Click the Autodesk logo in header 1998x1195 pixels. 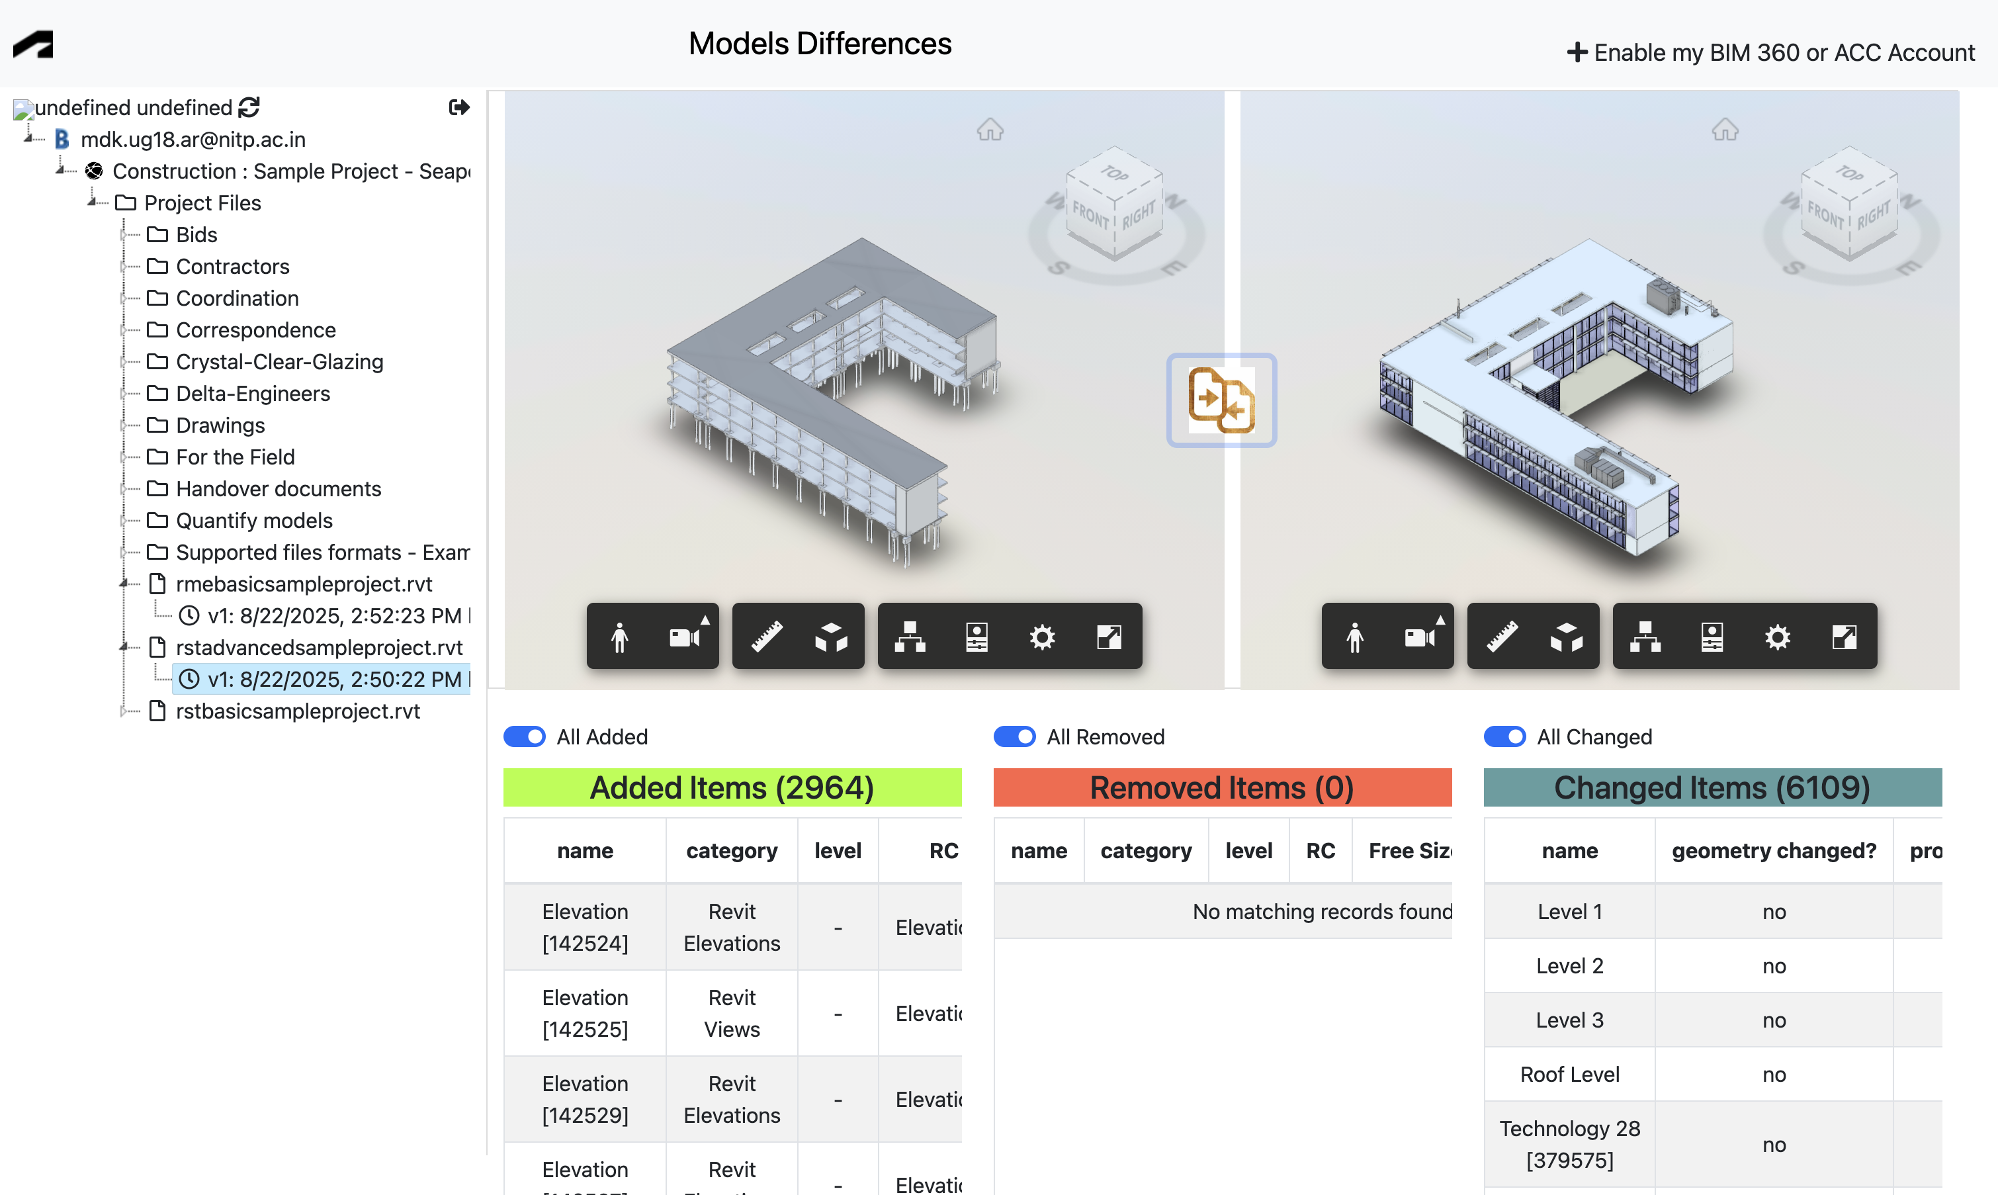33,44
